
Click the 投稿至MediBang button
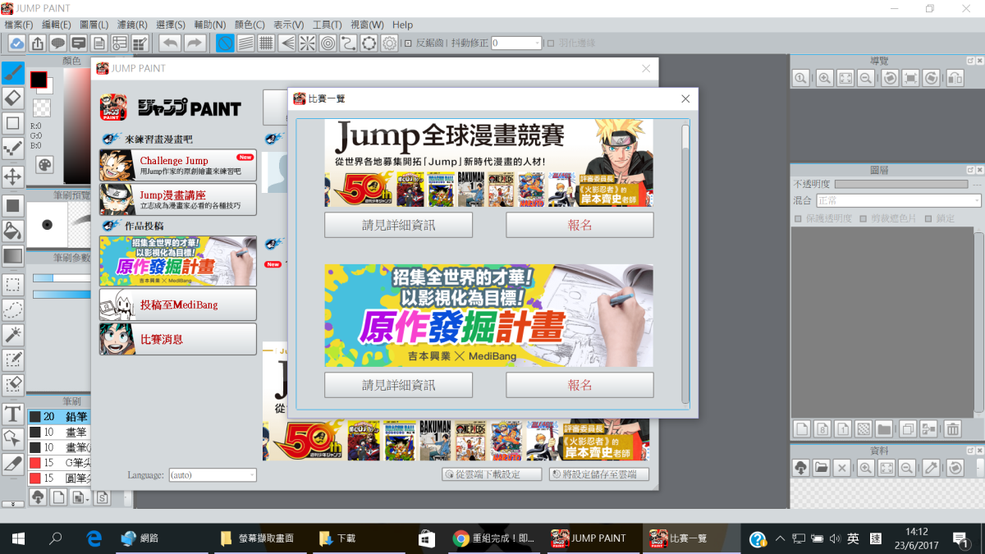point(178,304)
